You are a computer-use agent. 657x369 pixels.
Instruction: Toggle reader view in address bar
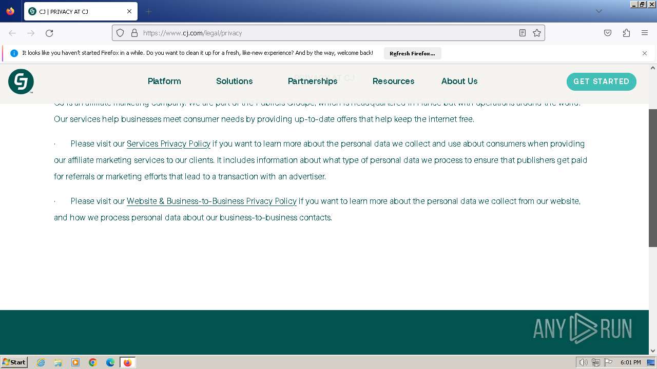pyautogui.click(x=523, y=33)
